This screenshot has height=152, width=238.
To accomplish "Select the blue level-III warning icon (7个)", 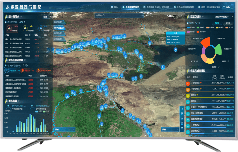I will 41,28.
